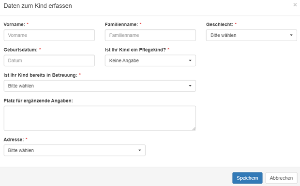300x186 pixels.
Task: Grab the text area resize handle
Action: pos(194,129)
